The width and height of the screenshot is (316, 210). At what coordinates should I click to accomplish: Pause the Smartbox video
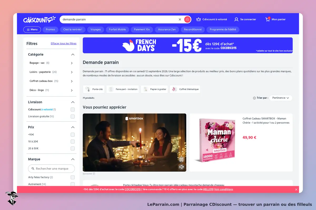[181, 159]
